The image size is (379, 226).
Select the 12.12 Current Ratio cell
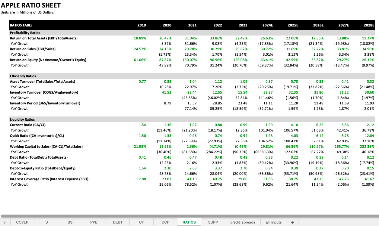click(x=370, y=125)
